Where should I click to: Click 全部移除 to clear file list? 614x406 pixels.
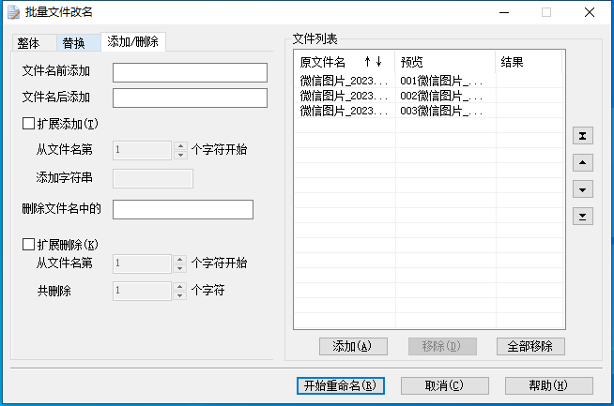click(530, 346)
